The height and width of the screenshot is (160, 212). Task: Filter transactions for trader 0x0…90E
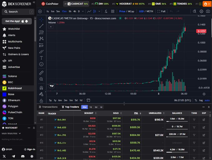pos(194,120)
